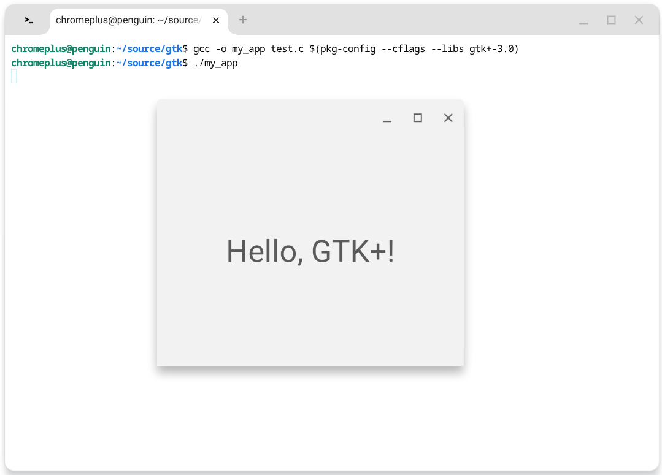Click the terminal cursor on the empty line
662x475 pixels.
[14, 77]
